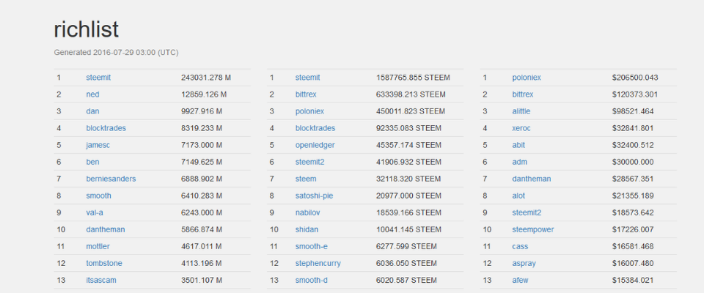
Task: Click poloniex link beside 450011.823 STEEM
Action: coord(309,111)
